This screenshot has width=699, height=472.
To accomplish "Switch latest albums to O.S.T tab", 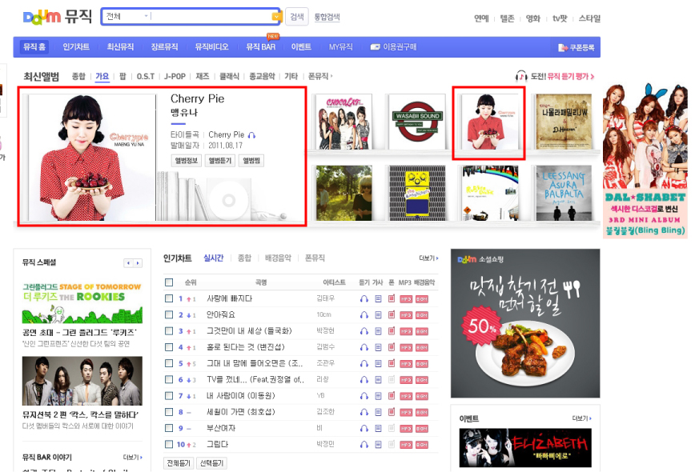I will 146,76.
